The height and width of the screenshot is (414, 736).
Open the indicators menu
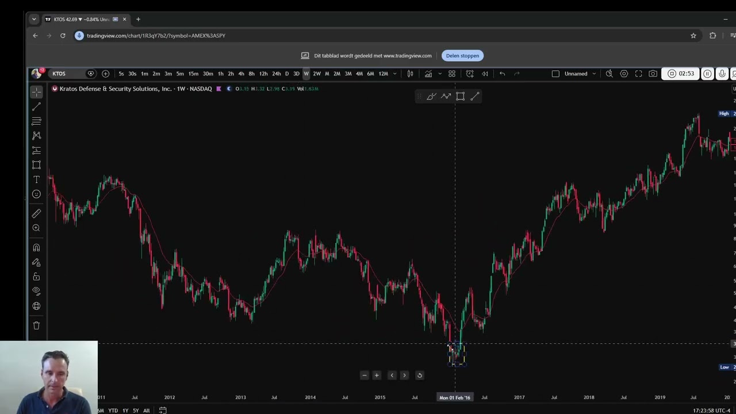[x=428, y=74]
